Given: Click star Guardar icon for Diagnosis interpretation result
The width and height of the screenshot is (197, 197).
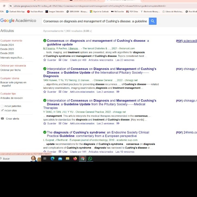Looking at the screenshot, I should [x=45, y=92].
